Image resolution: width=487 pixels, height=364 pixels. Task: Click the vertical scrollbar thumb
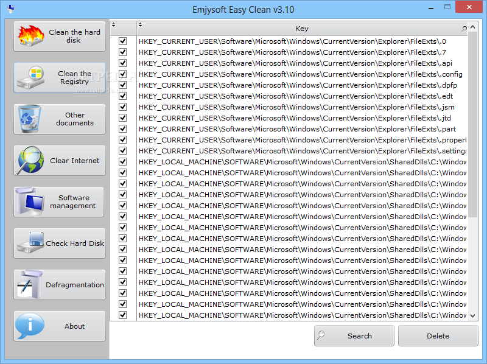(473, 124)
